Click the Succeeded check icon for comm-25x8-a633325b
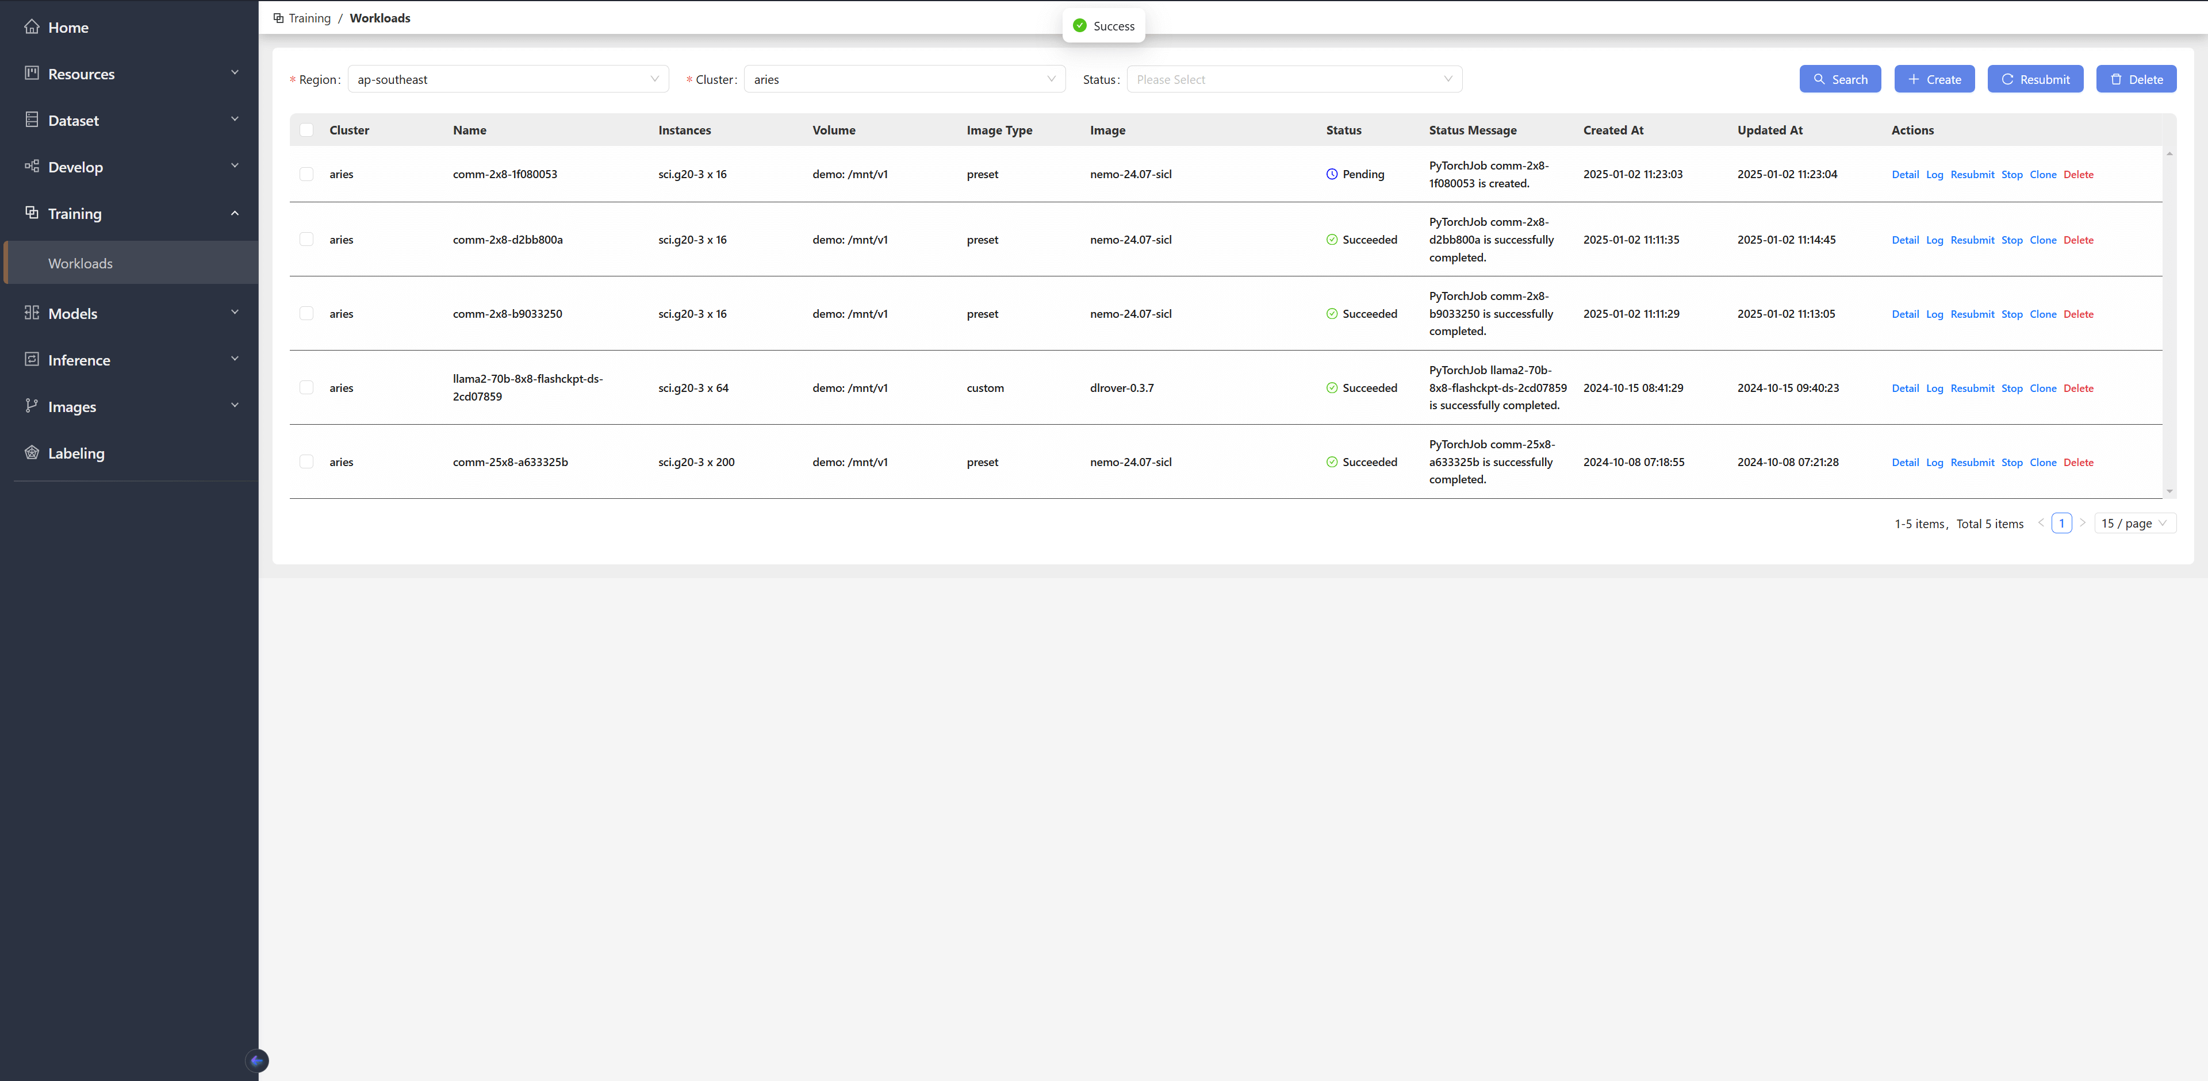The image size is (2208, 1081). 1332,461
